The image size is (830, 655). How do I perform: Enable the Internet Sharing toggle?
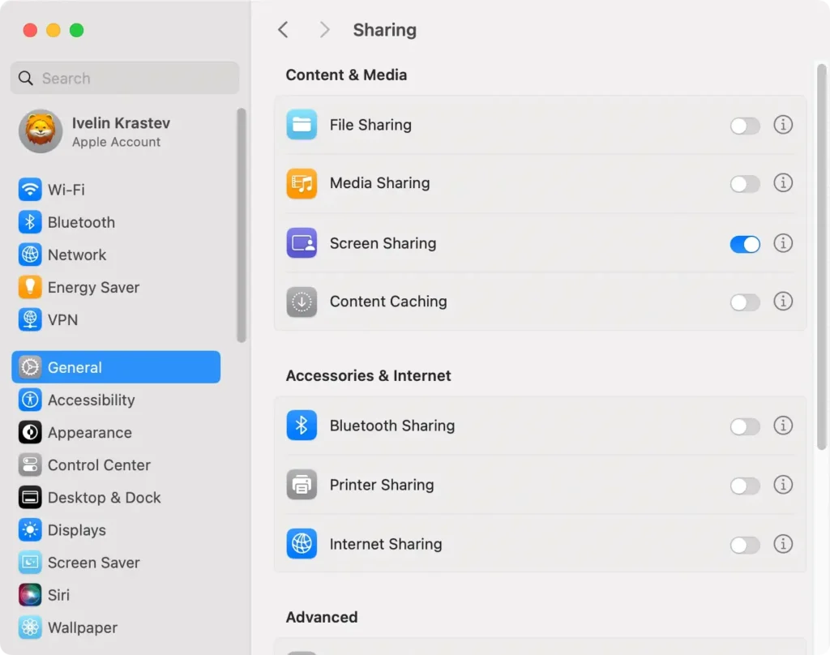pos(745,545)
